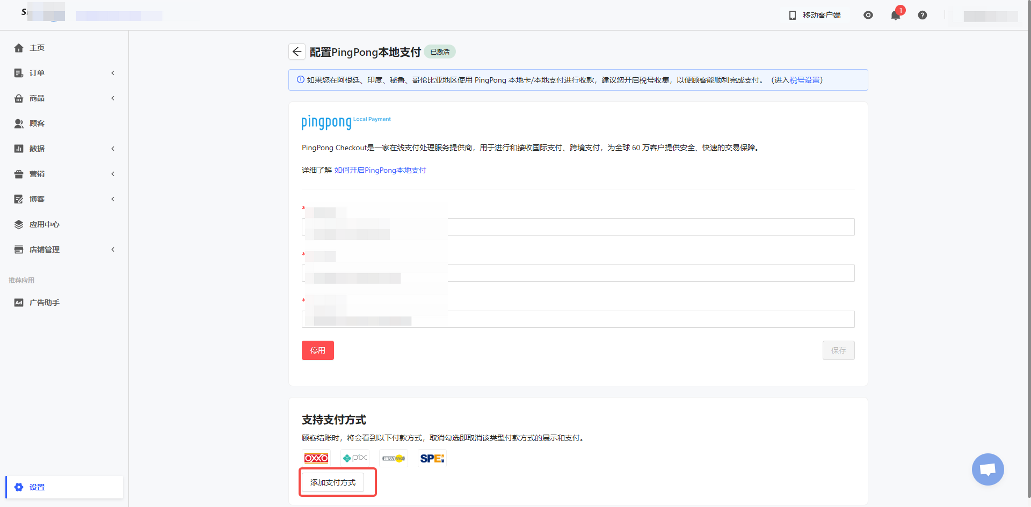Click the home icon beside 主页
Viewport: 1031px width, 507px height.
(x=19, y=48)
